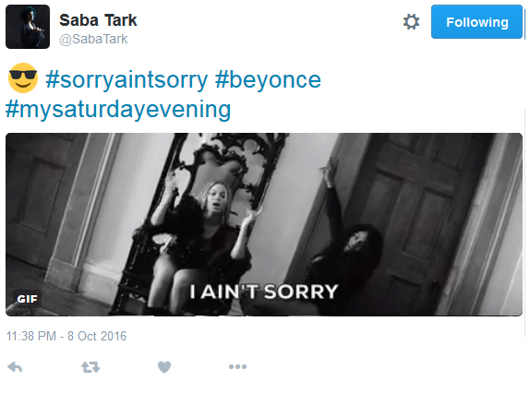Open Saba Tark's profile avatar
The width and height of the screenshot is (530, 393).
pyautogui.click(x=28, y=27)
